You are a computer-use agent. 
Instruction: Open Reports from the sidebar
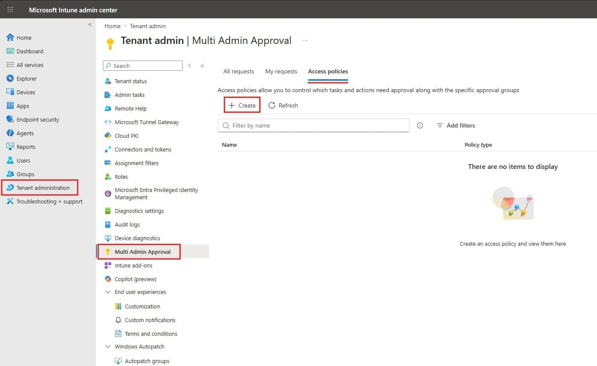(20, 147)
